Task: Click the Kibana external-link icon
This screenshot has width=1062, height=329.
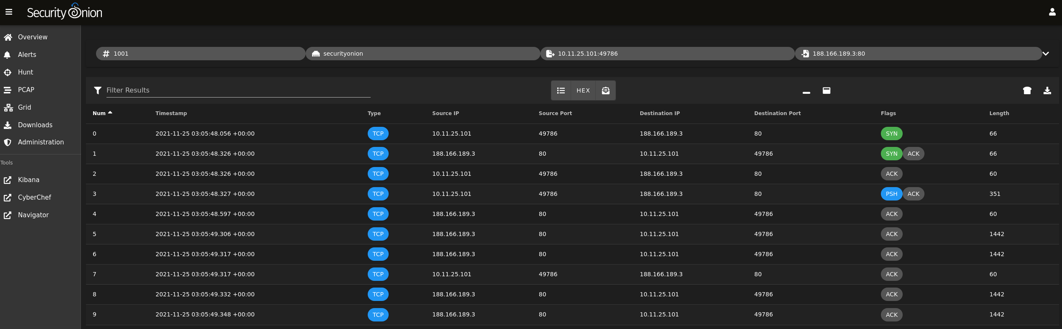Action: [8, 180]
